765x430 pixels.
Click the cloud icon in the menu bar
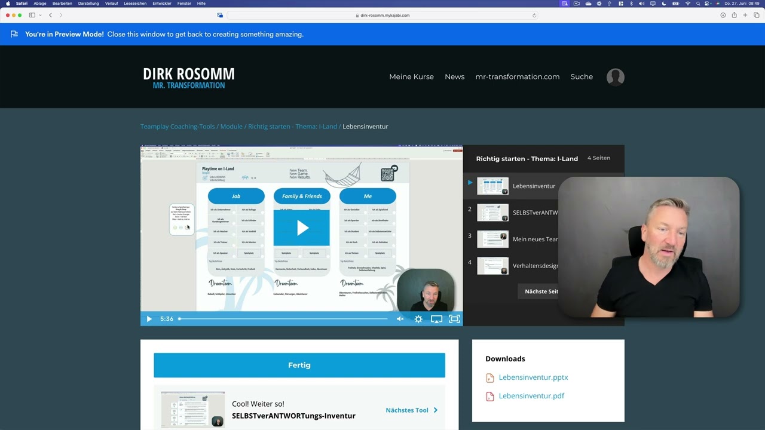tap(588, 4)
